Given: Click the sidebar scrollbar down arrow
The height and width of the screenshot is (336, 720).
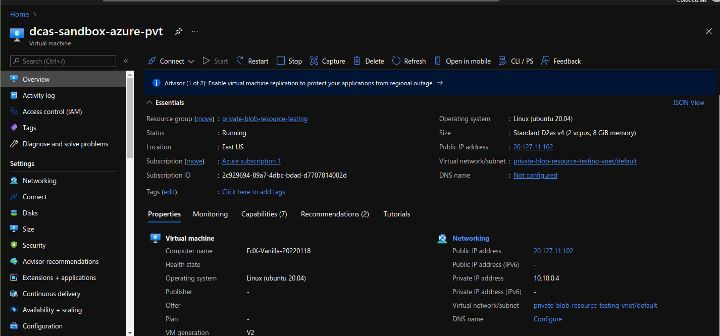Looking at the screenshot, I should [x=130, y=332].
